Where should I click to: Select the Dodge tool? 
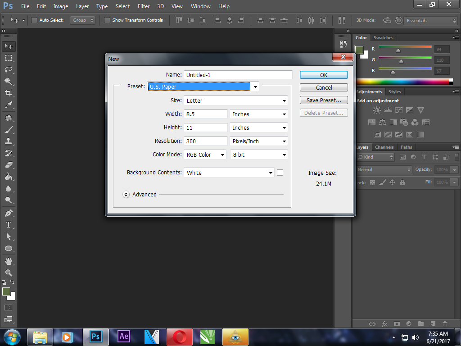[x=9, y=200]
